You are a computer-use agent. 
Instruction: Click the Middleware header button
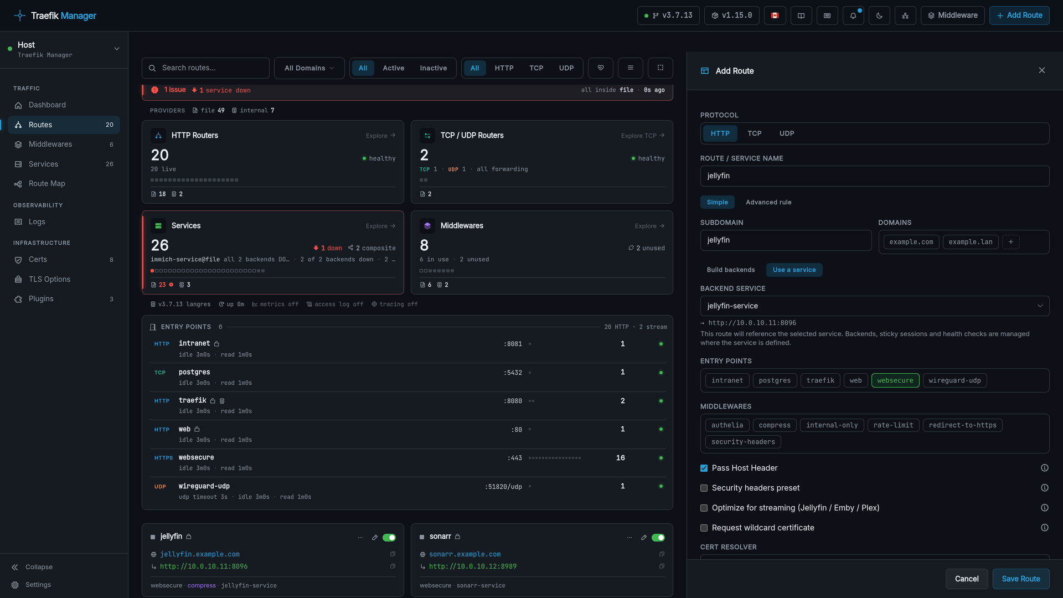[x=953, y=16]
